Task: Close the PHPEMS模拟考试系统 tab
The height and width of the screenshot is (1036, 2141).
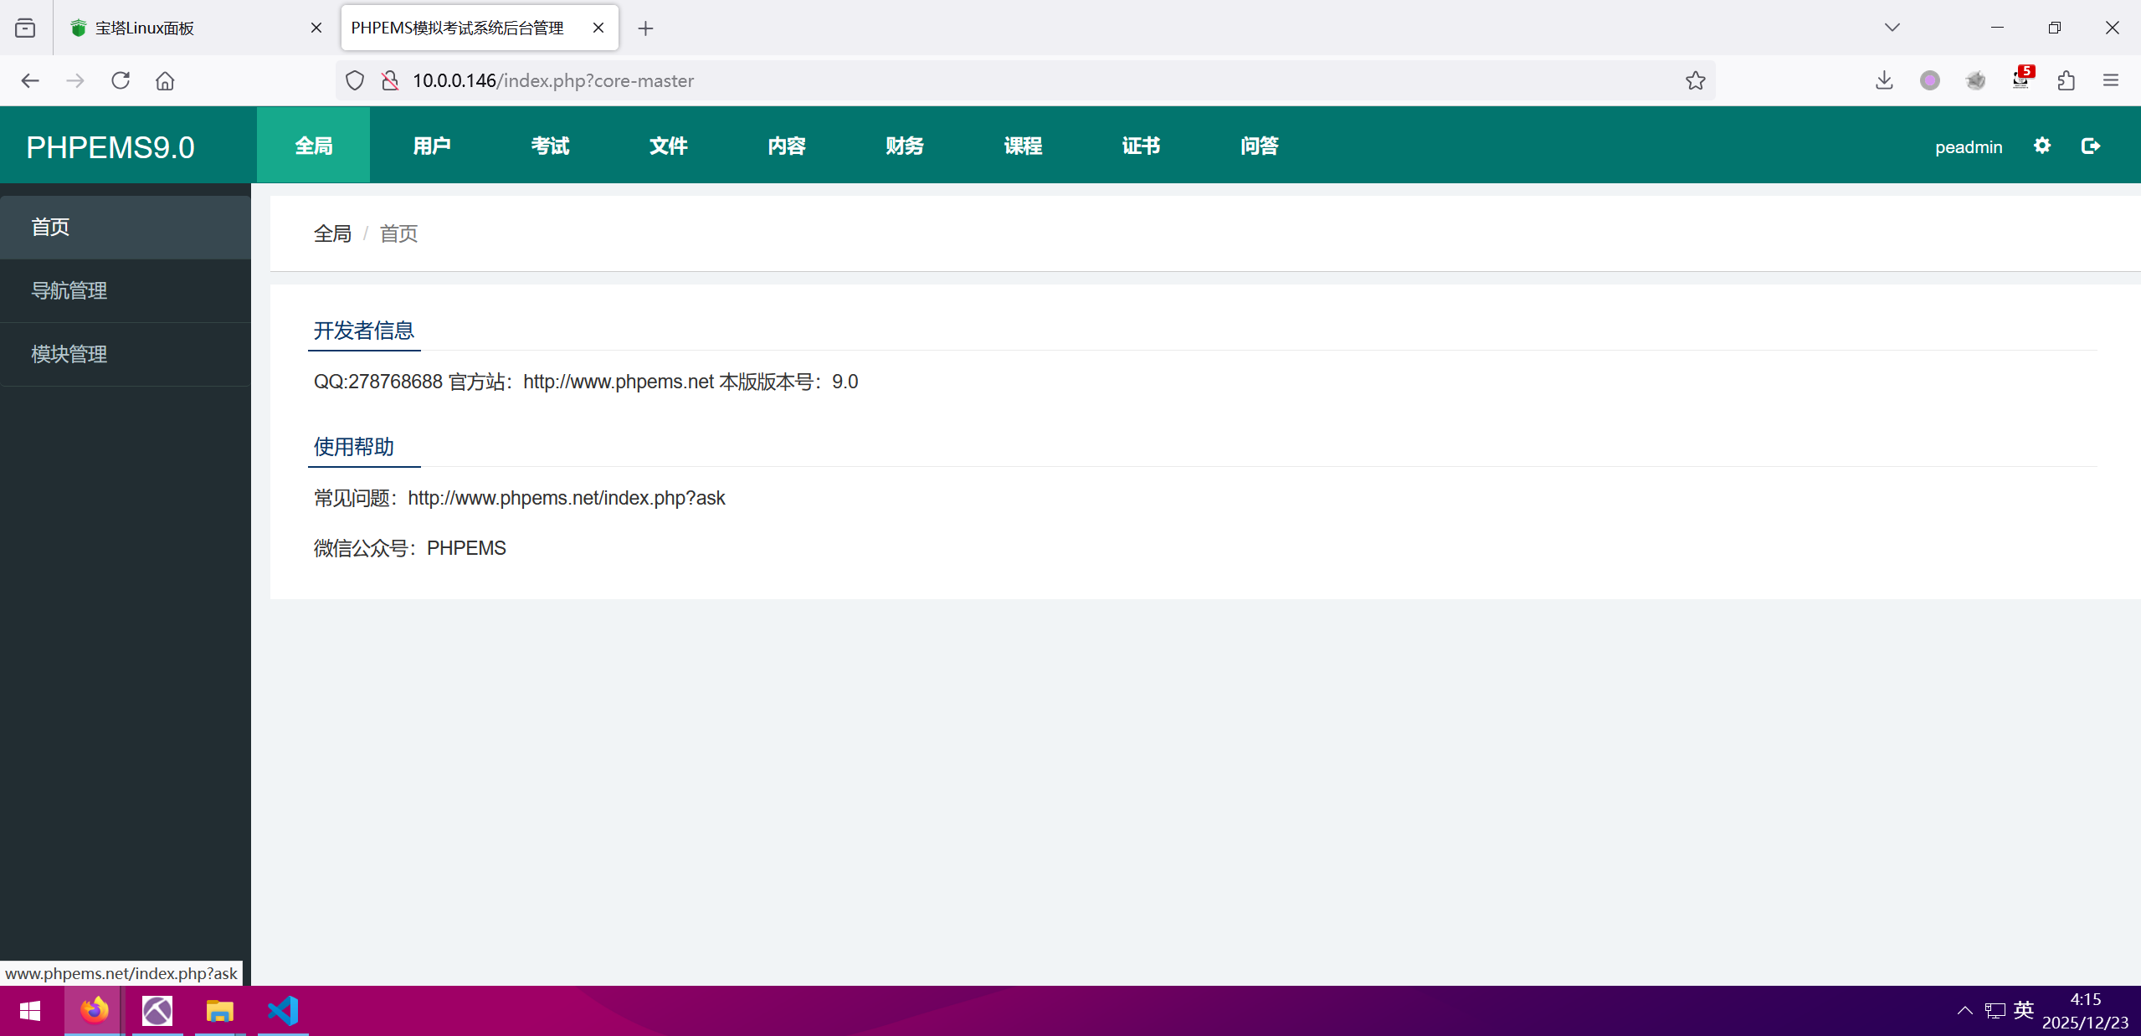Action: click(x=598, y=28)
